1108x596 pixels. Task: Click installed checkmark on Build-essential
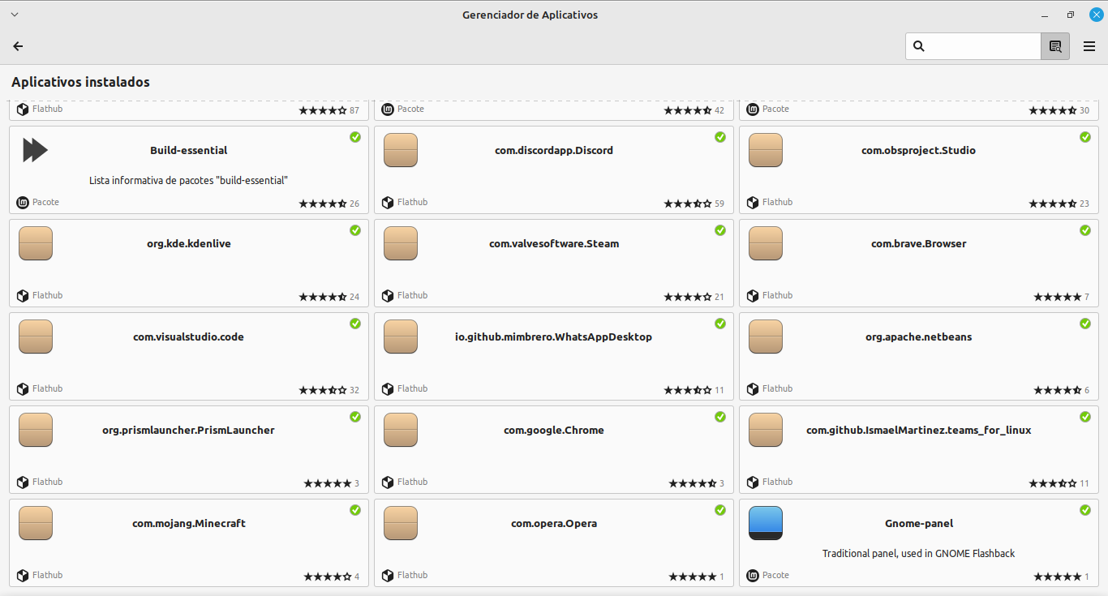[x=355, y=137]
